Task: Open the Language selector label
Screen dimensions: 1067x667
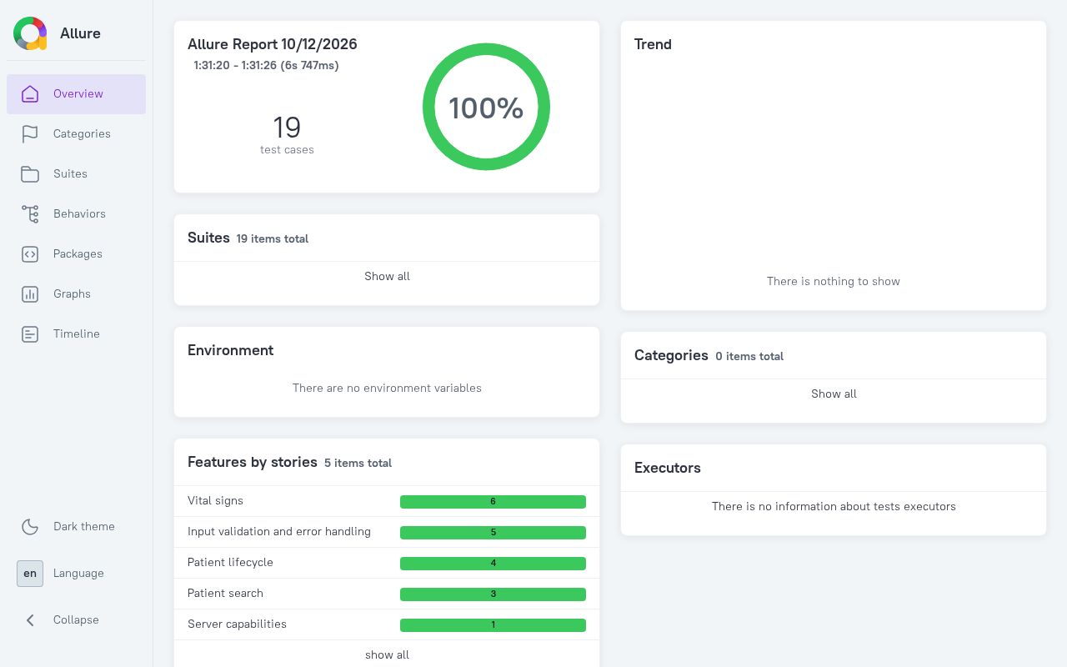Action: click(78, 573)
